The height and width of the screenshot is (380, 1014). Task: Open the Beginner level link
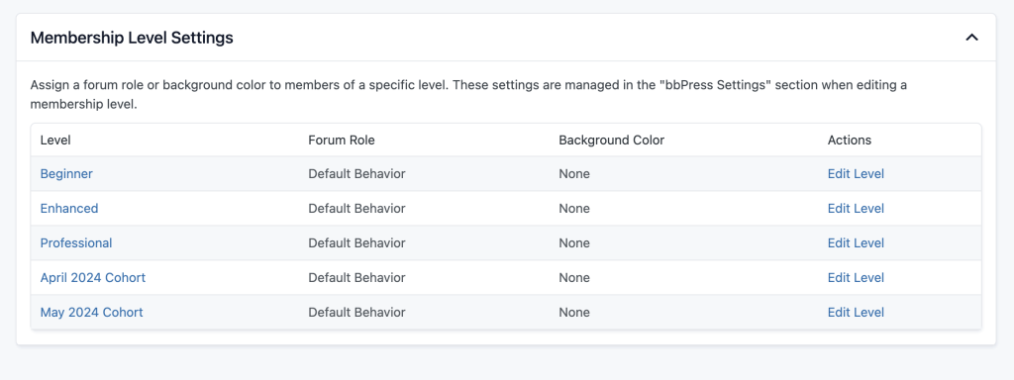point(66,174)
